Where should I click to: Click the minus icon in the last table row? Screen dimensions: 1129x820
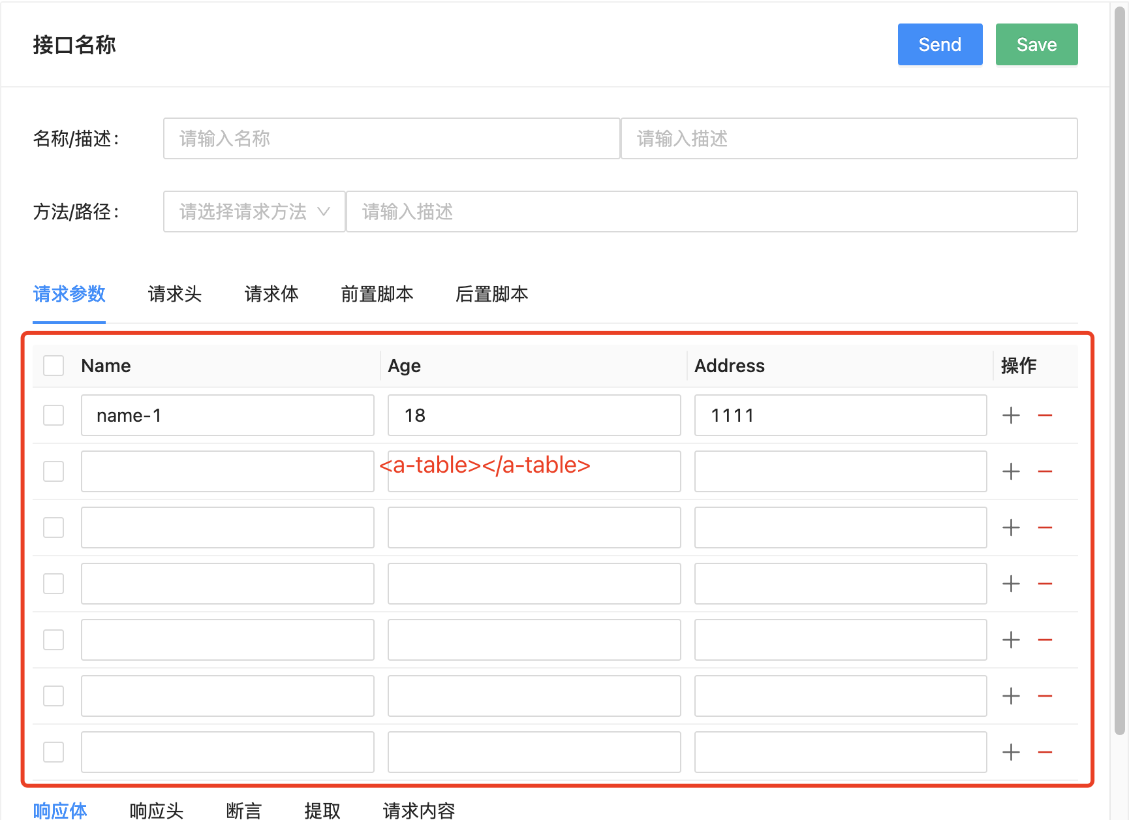(x=1045, y=752)
